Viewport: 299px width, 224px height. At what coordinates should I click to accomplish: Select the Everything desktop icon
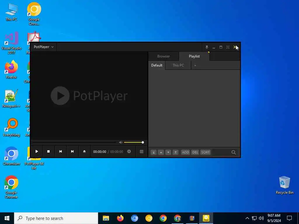(x=11, y=127)
